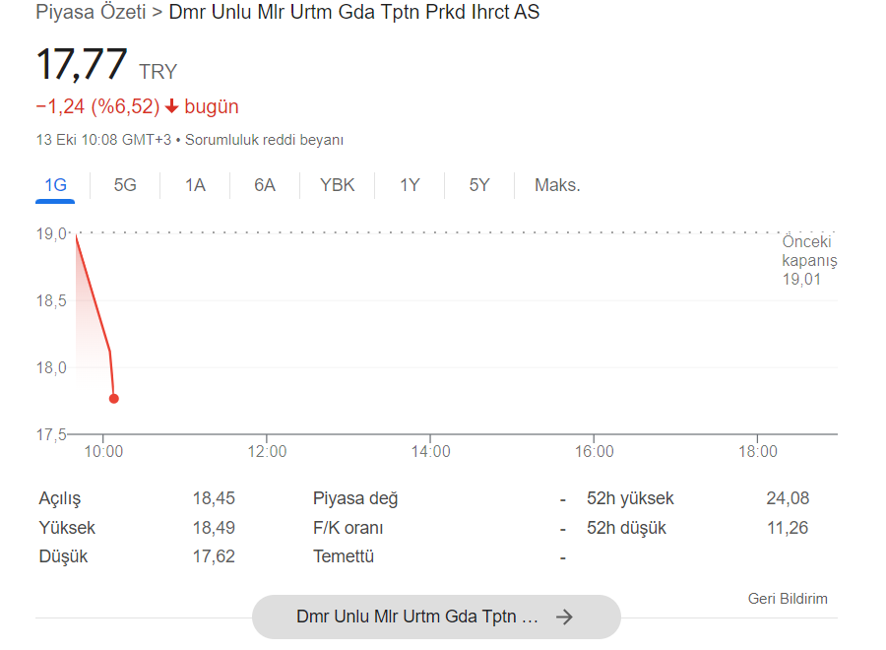The height and width of the screenshot is (650, 886).
Task: Click the 17,77 TRY price
Action: 83,65
